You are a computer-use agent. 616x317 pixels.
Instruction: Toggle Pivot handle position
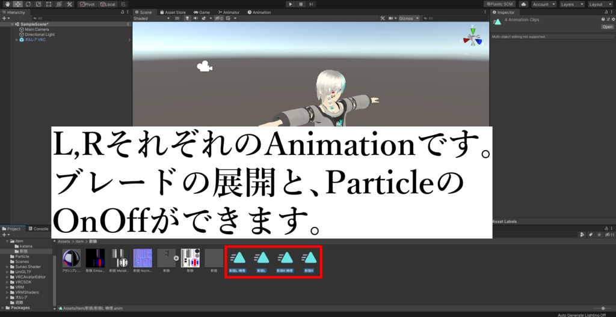tap(87, 4)
